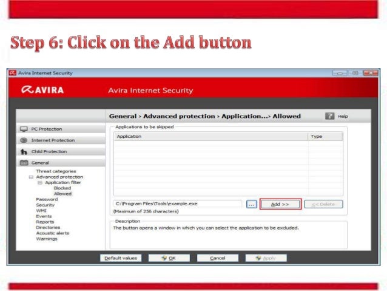This screenshot has width=387, height=291.
Task: Open the file browser with the ... button
Action: coord(252,204)
